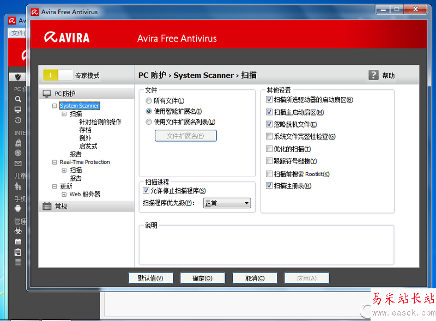The image size is (436, 321).
Task: Click Avira logo in dialog title bar
Action: tap(34, 12)
